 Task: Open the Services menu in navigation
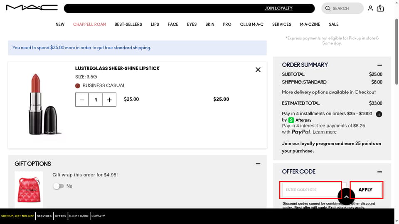281,24
